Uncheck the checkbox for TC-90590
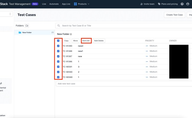 pos(58,72)
